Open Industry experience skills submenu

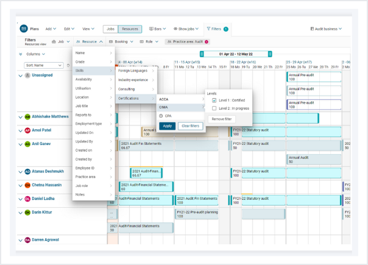coord(136,80)
